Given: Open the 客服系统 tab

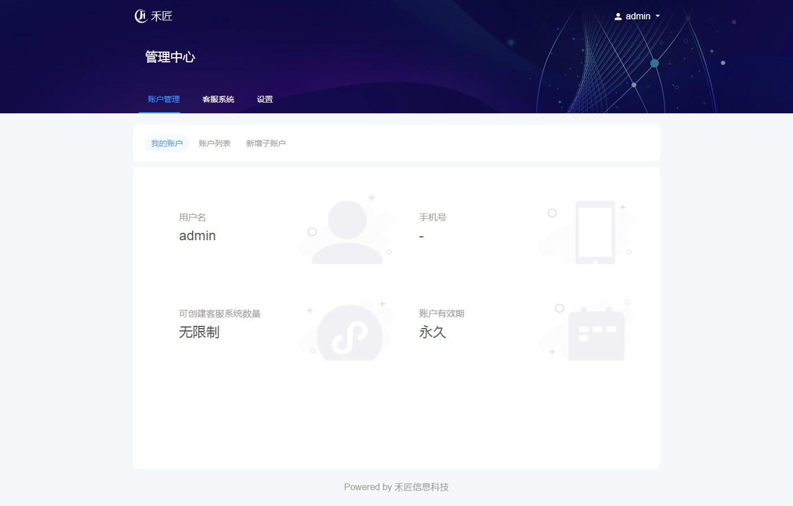Looking at the screenshot, I should coord(218,99).
